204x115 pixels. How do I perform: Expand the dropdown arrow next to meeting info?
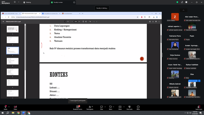point(18,2)
